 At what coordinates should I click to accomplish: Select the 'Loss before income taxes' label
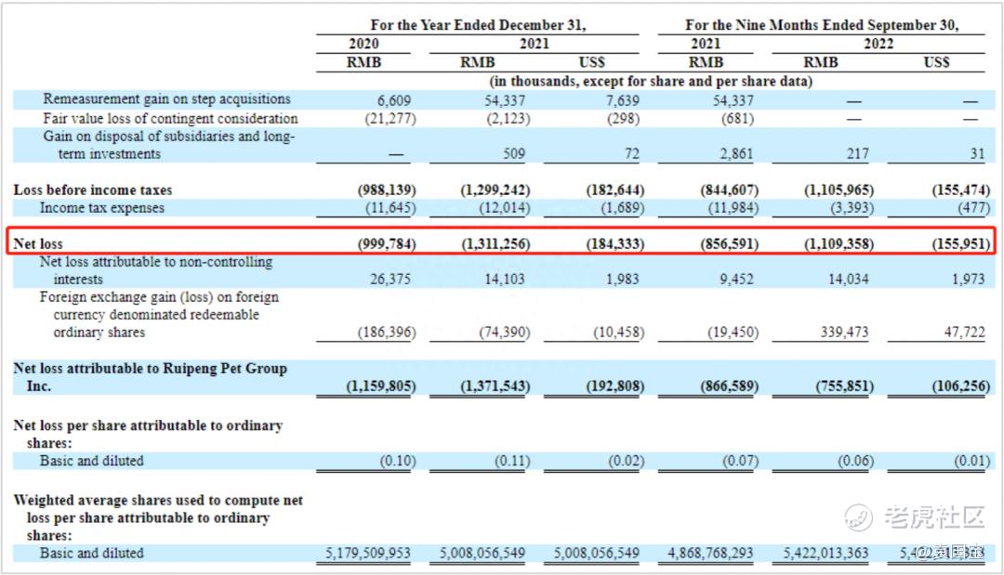pyautogui.click(x=93, y=189)
